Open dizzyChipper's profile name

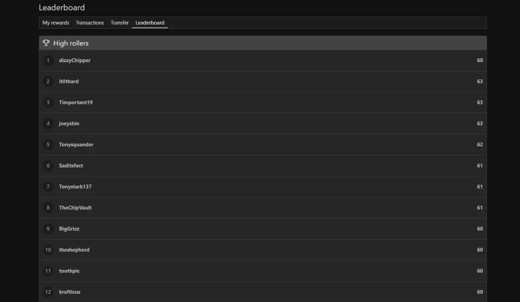[75, 60]
